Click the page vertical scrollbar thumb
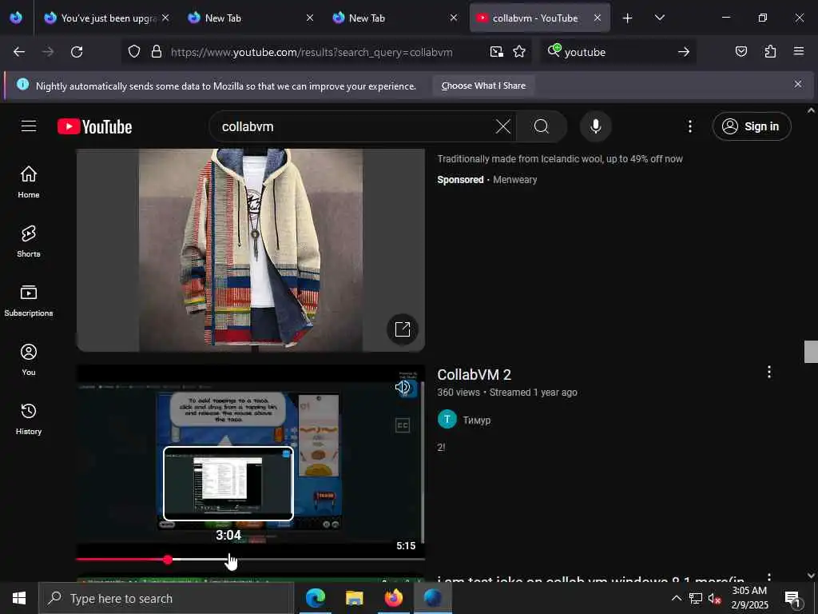818x614 pixels. 811,352
